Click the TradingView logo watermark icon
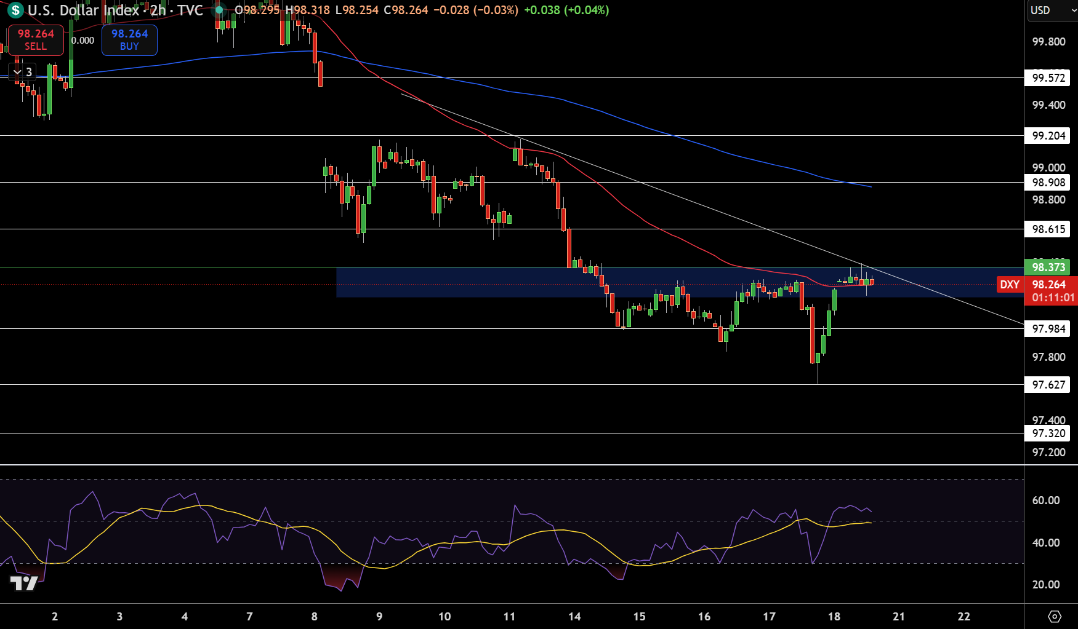The image size is (1078, 629). pyautogui.click(x=25, y=583)
